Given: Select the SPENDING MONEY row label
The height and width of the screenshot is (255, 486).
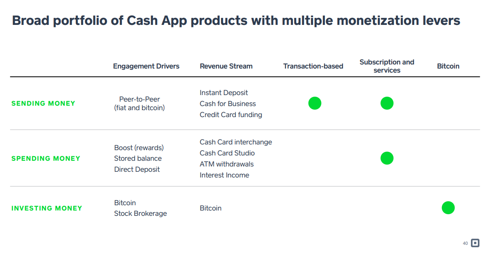Looking at the screenshot, I should pyautogui.click(x=46, y=159).
